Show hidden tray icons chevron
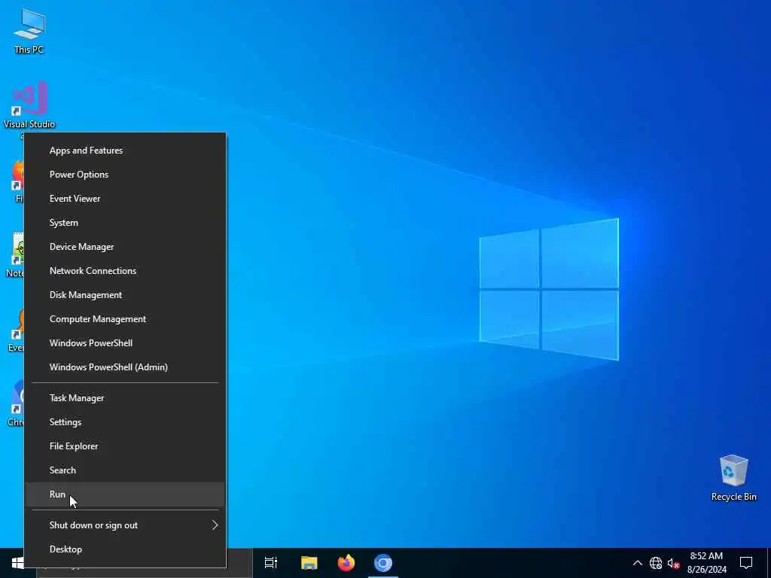This screenshot has height=578, width=771. tap(637, 563)
